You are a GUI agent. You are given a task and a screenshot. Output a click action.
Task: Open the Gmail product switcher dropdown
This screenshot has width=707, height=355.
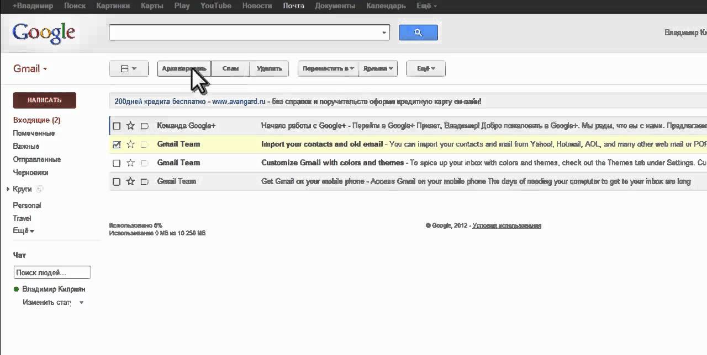click(x=30, y=68)
